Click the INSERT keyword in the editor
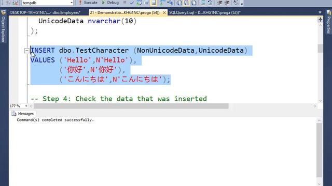332x186 pixels. click(x=43, y=51)
